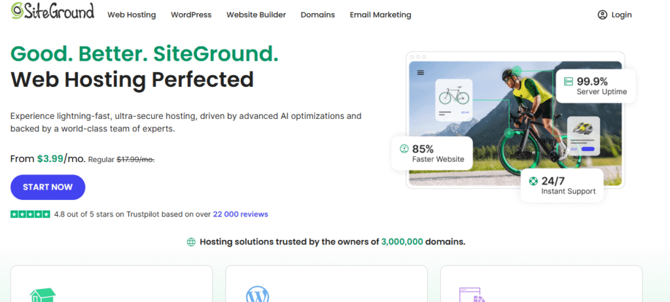Open the WordPress navigation item
Image resolution: width=670 pixels, height=302 pixels.
tap(191, 15)
